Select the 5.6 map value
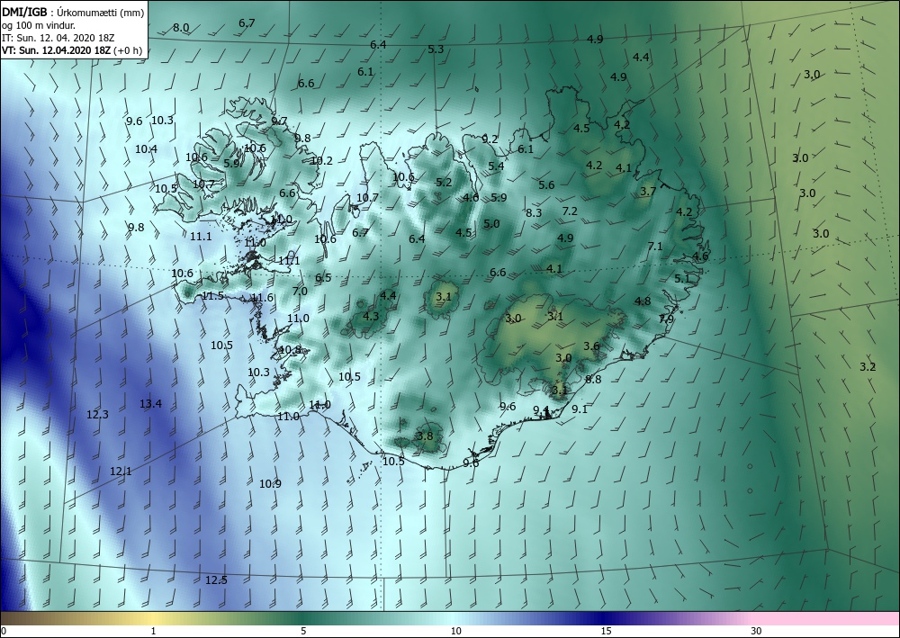Screen dimensions: 900x638 pos(546,184)
